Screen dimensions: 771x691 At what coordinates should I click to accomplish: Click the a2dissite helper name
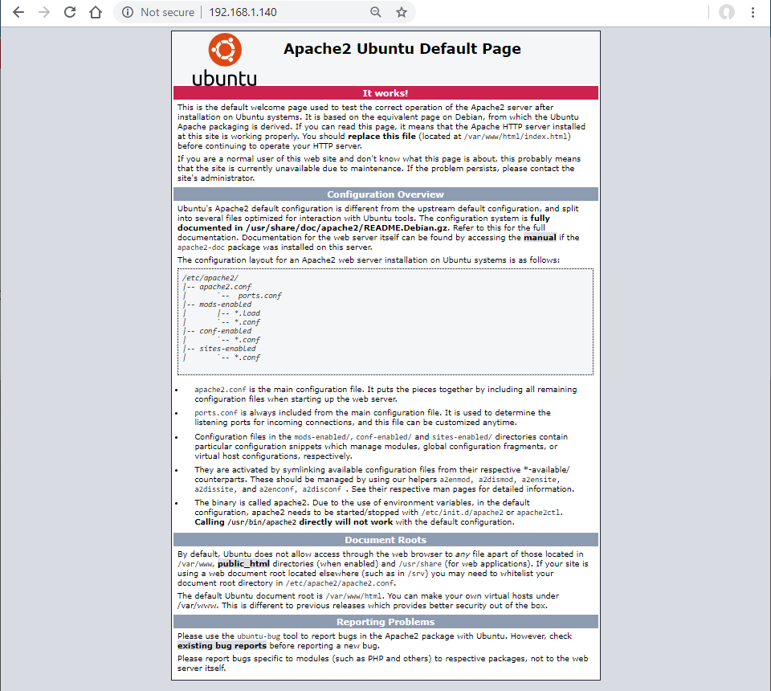point(214,489)
